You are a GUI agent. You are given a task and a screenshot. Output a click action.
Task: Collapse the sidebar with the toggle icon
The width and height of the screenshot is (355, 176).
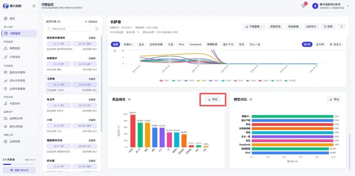point(34,6)
